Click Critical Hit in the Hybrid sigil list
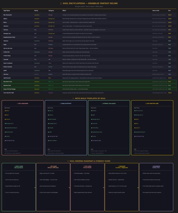Viewport: 178px width, 213px height. point(95,123)
